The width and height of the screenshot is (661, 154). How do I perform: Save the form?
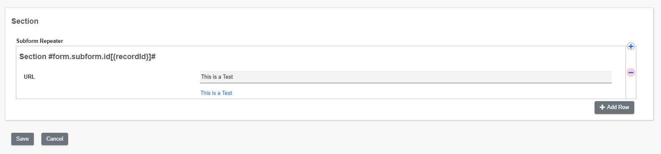point(23,139)
